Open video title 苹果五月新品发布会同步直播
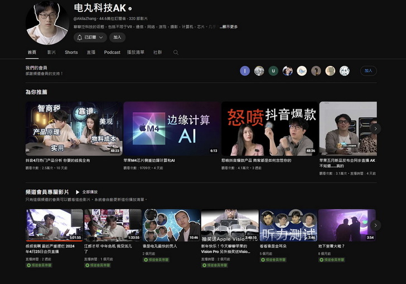 click(x=347, y=163)
